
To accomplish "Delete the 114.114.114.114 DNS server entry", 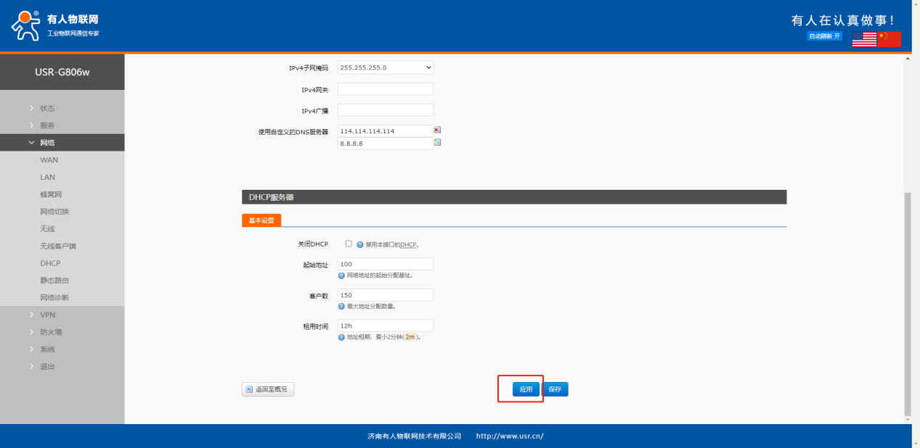I will pyautogui.click(x=437, y=130).
